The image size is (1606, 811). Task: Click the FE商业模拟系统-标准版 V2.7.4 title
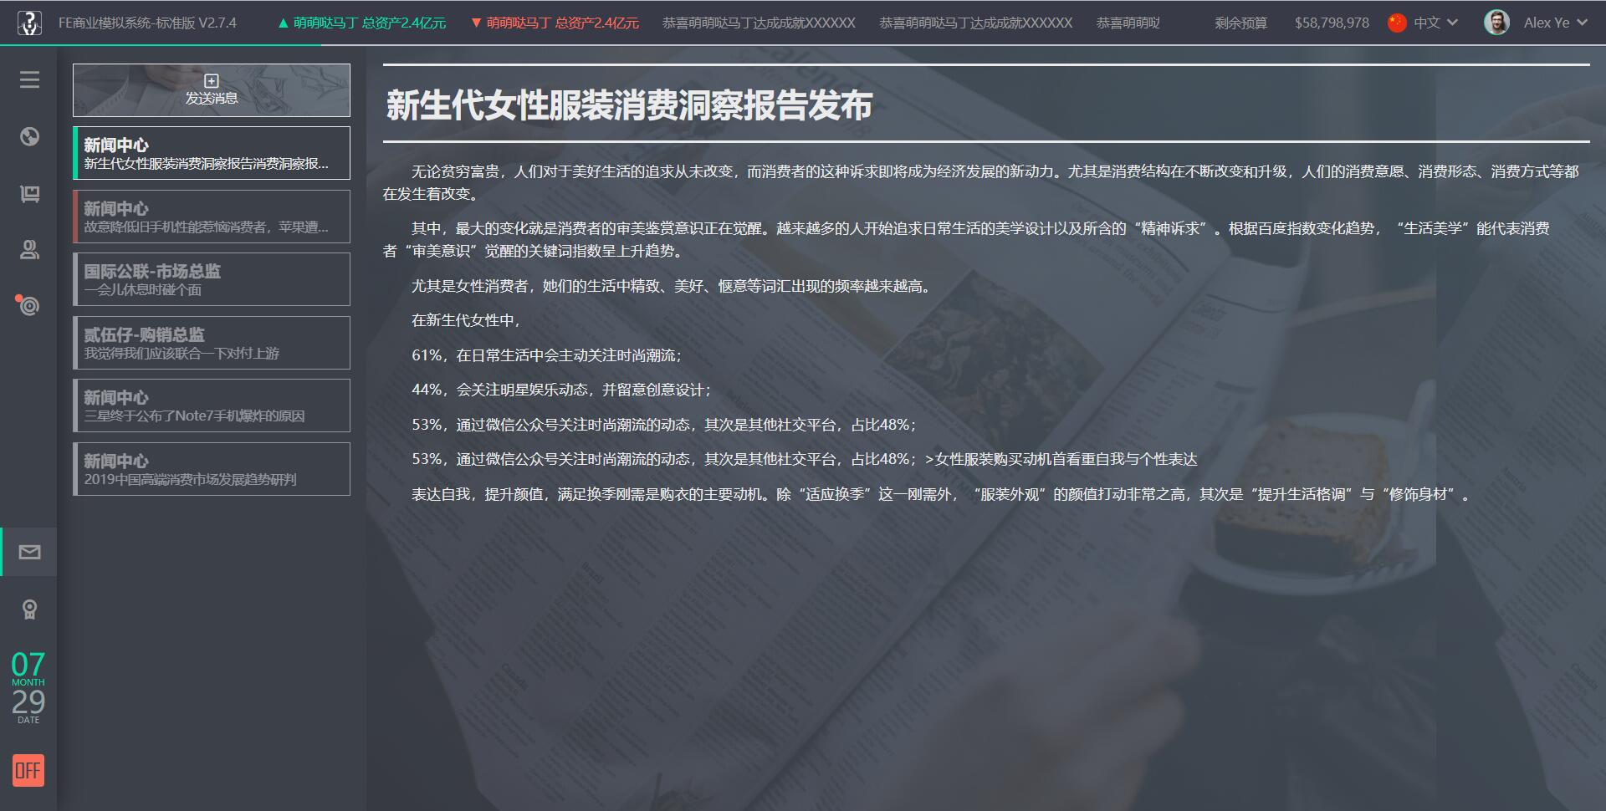tap(147, 23)
